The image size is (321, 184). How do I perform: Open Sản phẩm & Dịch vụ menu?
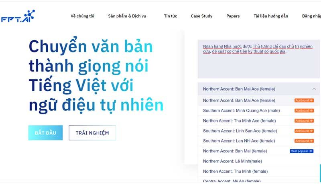127,16
